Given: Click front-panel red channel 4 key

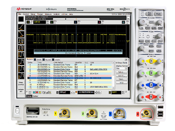Looking at the screenshot, I should tap(151, 97).
